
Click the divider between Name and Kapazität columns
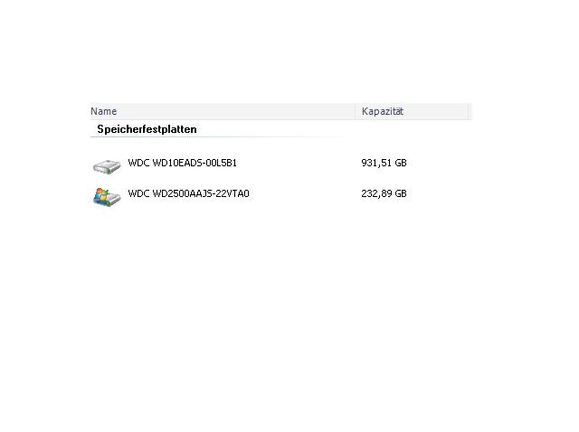click(356, 111)
